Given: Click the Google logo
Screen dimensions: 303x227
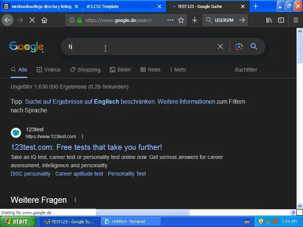Looking at the screenshot, I should [x=26, y=47].
